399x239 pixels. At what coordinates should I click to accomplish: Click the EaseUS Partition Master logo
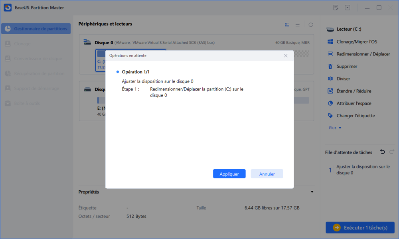click(x=8, y=8)
